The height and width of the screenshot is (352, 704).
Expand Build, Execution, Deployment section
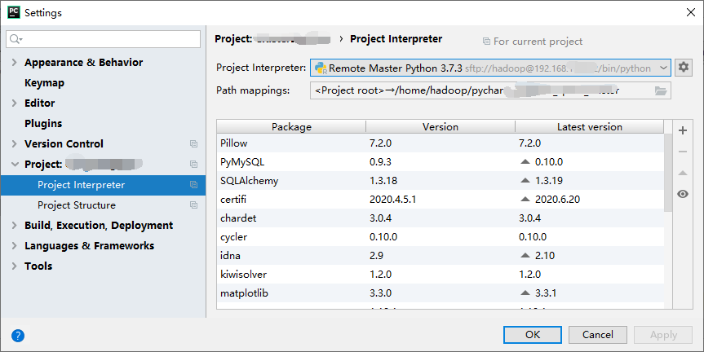[x=15, y=225]
